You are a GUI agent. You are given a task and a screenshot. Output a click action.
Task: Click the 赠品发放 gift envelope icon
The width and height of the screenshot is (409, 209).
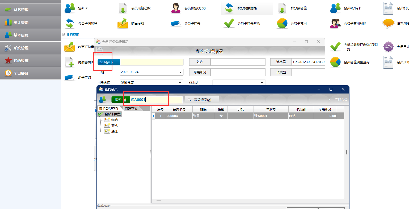pyautogui.click(x=123, y=23)
